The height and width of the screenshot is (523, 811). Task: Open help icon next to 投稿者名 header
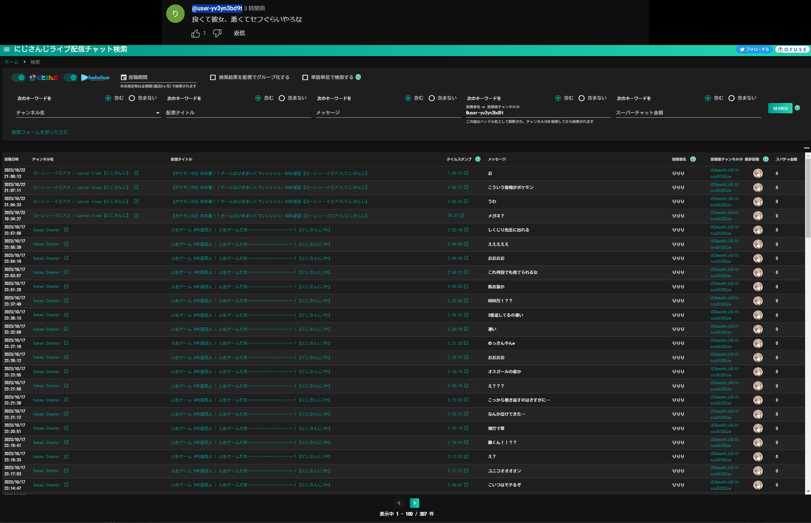(693, 159)
